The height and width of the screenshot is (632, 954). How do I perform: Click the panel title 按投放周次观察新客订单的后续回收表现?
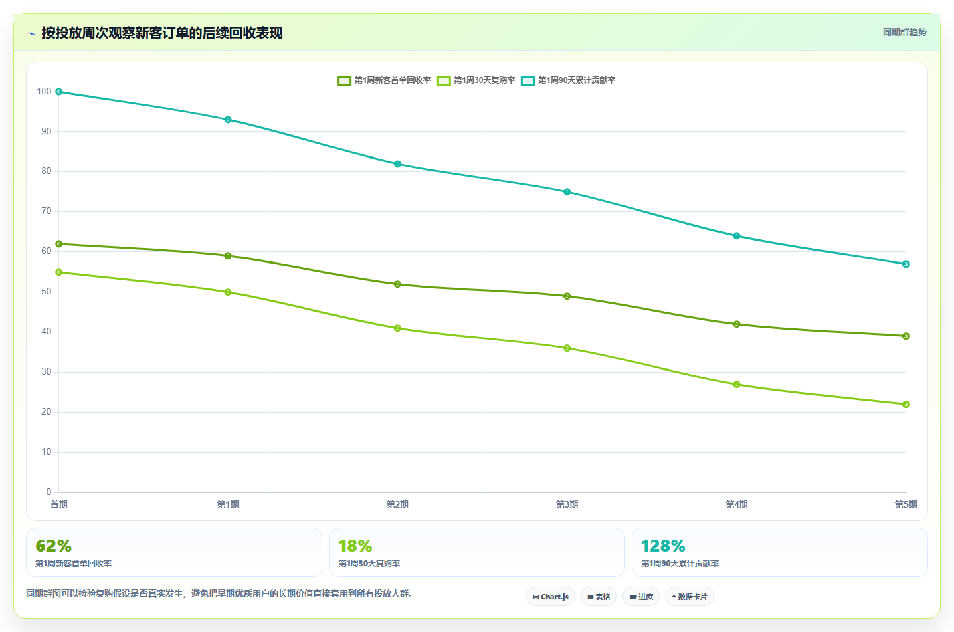pos(162,33)
